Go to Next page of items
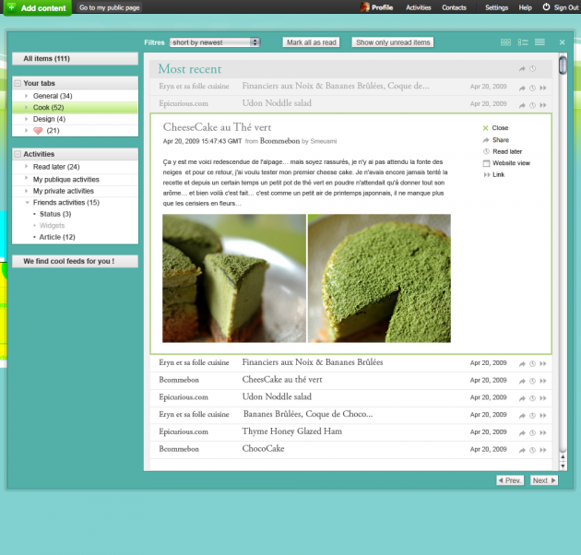This screenshot has height=555, width=581. coord(543,480)
